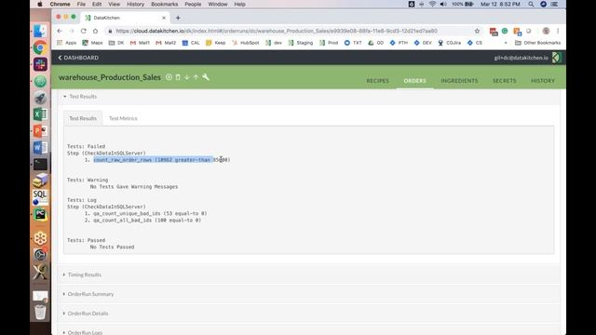Open the People menu
This screenshot has height=335, width=596.
click(193, 4)
